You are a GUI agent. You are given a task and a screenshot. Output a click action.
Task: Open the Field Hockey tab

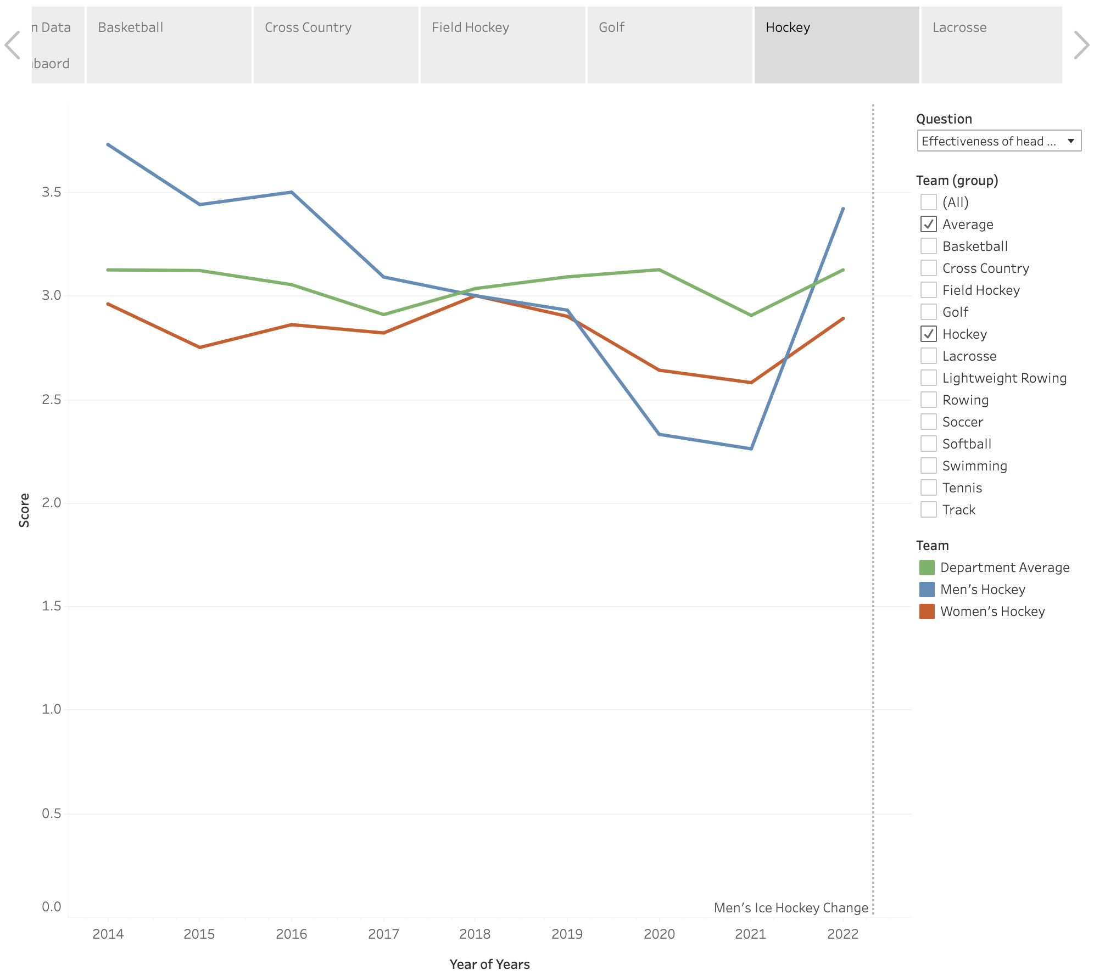[503, 45]
